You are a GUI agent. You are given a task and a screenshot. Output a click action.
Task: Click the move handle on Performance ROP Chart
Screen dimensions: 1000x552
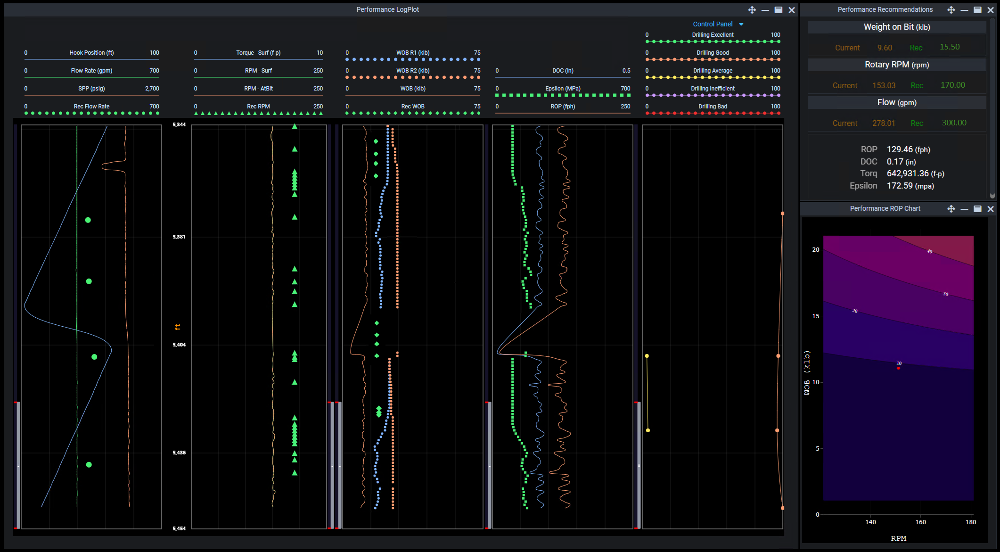[951, 209]
